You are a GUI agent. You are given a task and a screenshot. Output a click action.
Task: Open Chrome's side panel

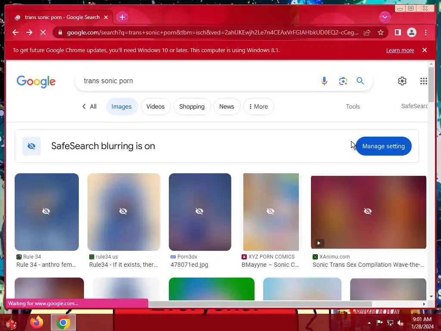[x=398, y=32]
